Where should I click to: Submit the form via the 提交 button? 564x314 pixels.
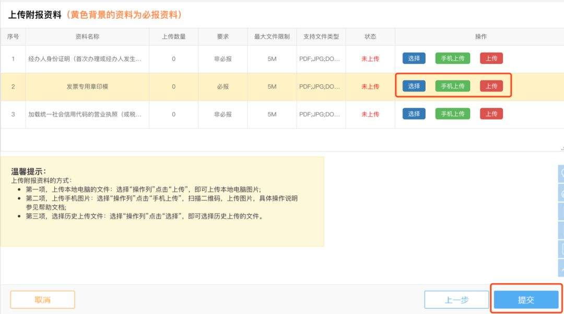pos(526,299)
